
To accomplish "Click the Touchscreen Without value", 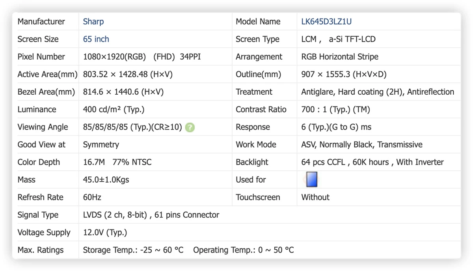I will click(315, 197).
